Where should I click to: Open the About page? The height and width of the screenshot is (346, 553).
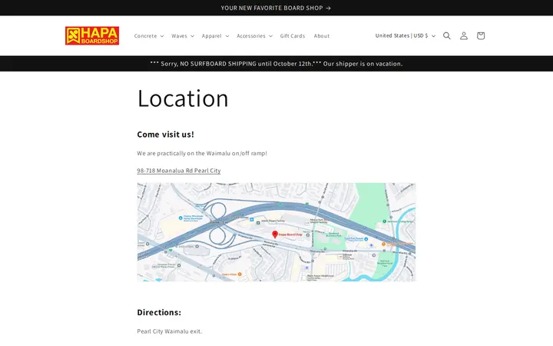pyautogui.click(x=322, y=36)
